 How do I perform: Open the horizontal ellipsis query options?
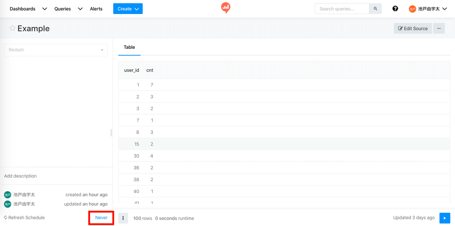click(439, 28)
